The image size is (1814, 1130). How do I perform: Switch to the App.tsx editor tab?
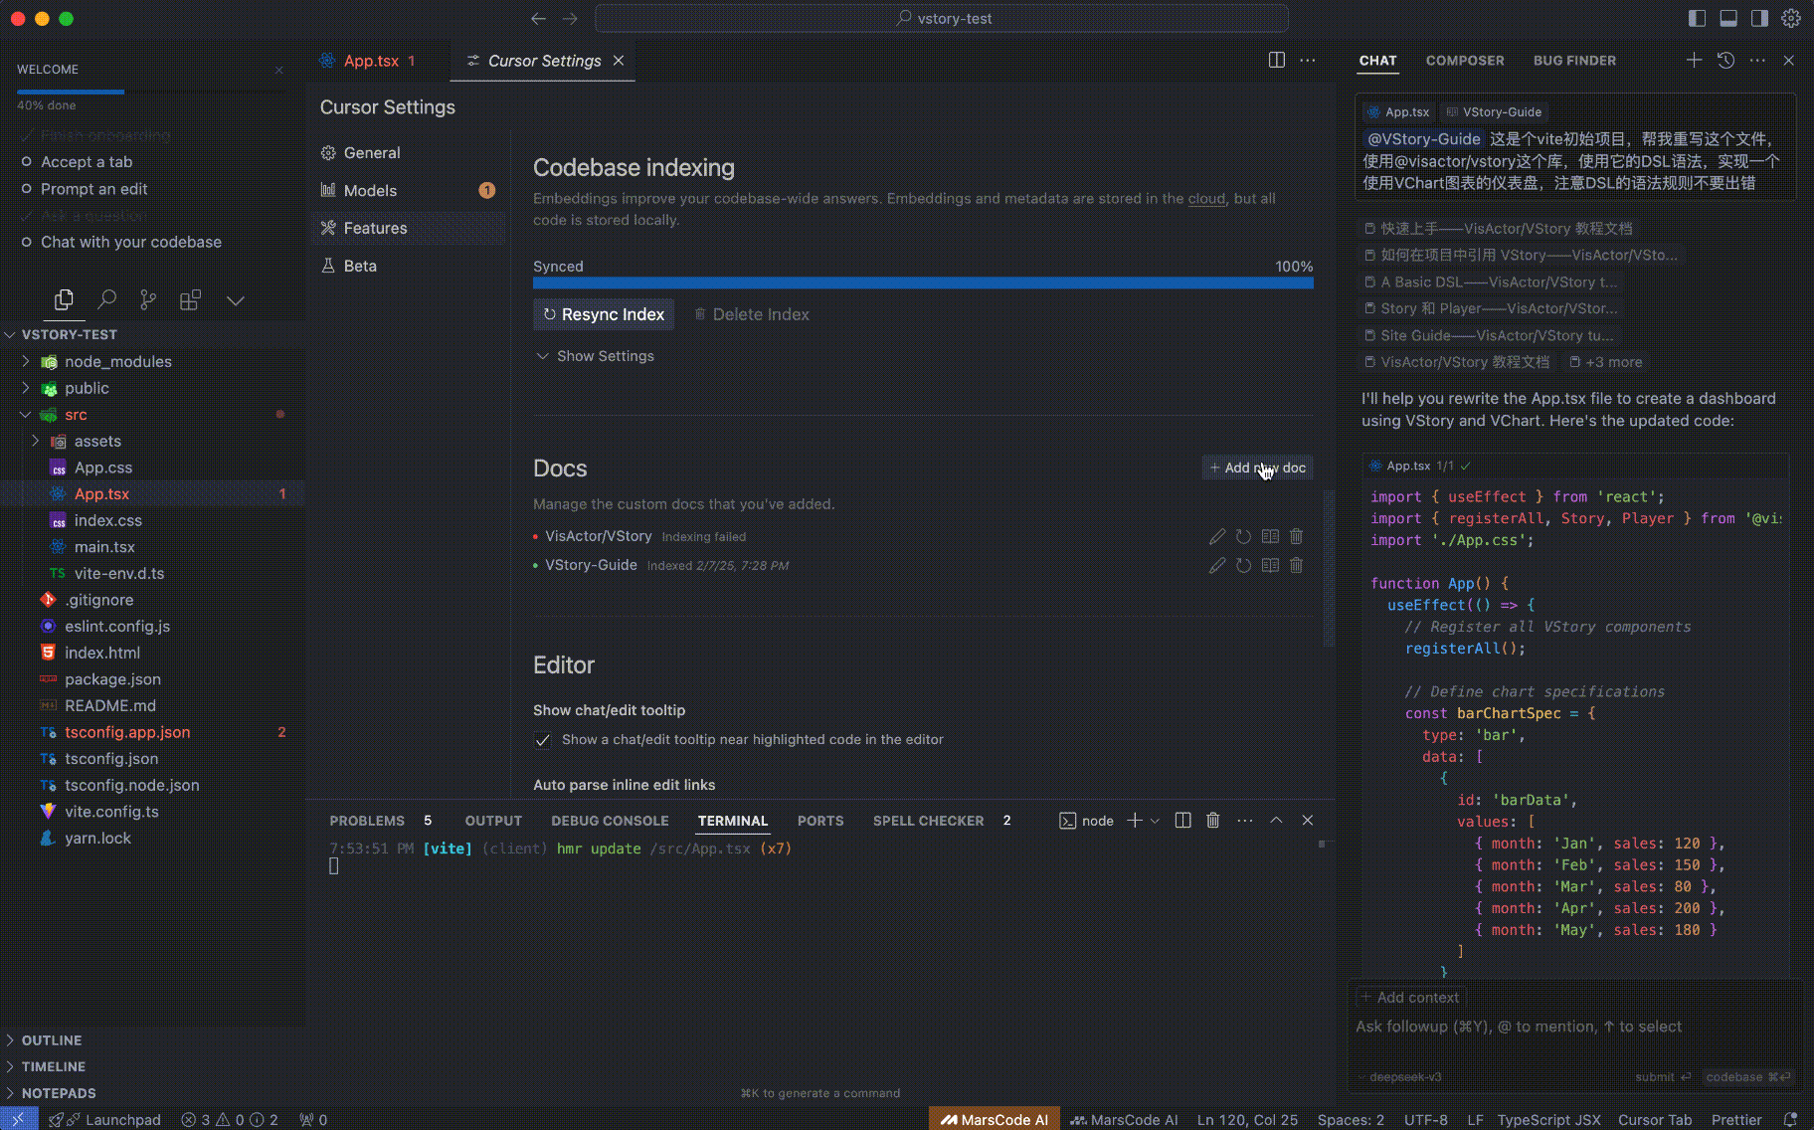tap(371, 61)
